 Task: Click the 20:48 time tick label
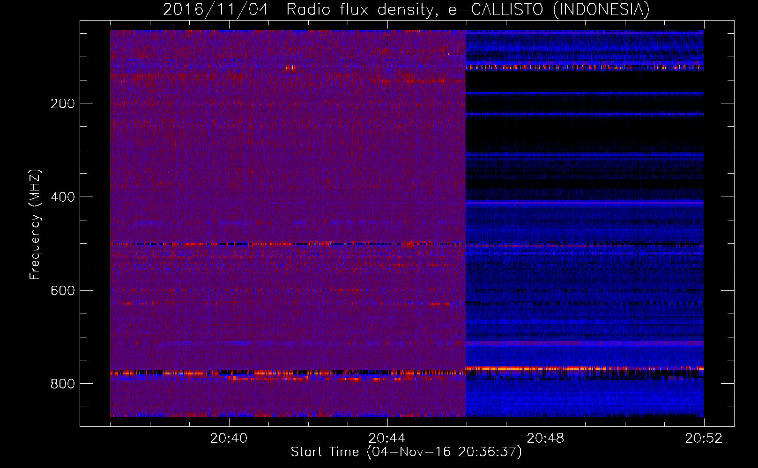(545, 439)
